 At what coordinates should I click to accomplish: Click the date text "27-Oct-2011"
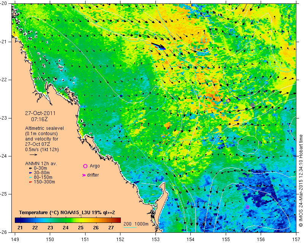(40, 113)
